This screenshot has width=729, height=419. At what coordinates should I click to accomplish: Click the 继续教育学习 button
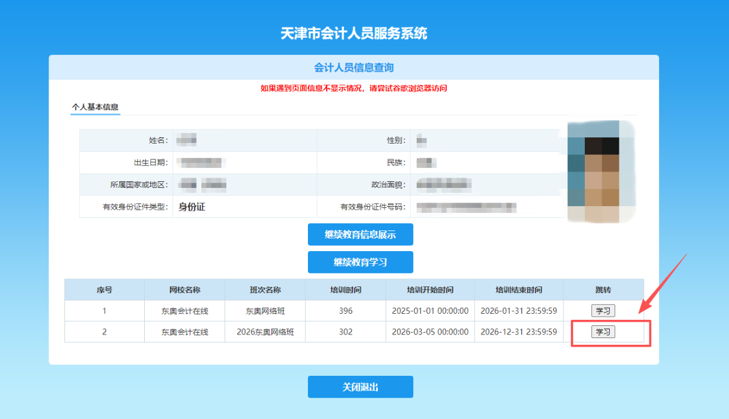click(360, 262)
